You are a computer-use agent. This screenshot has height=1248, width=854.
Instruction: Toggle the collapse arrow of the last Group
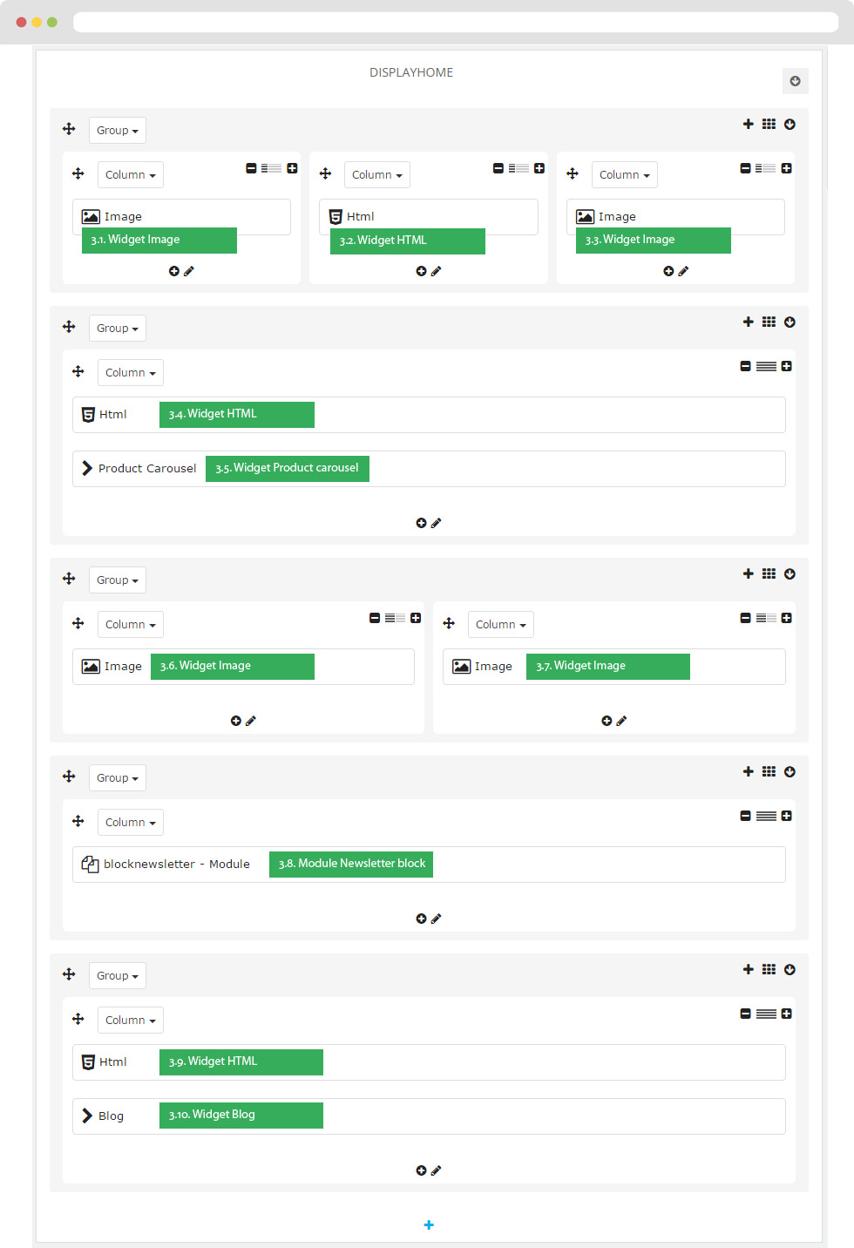click(790, 969)
